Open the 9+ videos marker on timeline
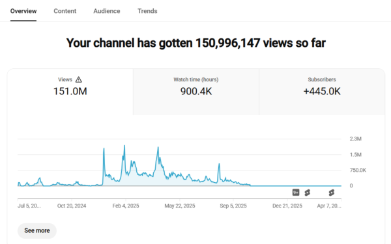The width and height of the screenshot is (391, 244). 296,193
